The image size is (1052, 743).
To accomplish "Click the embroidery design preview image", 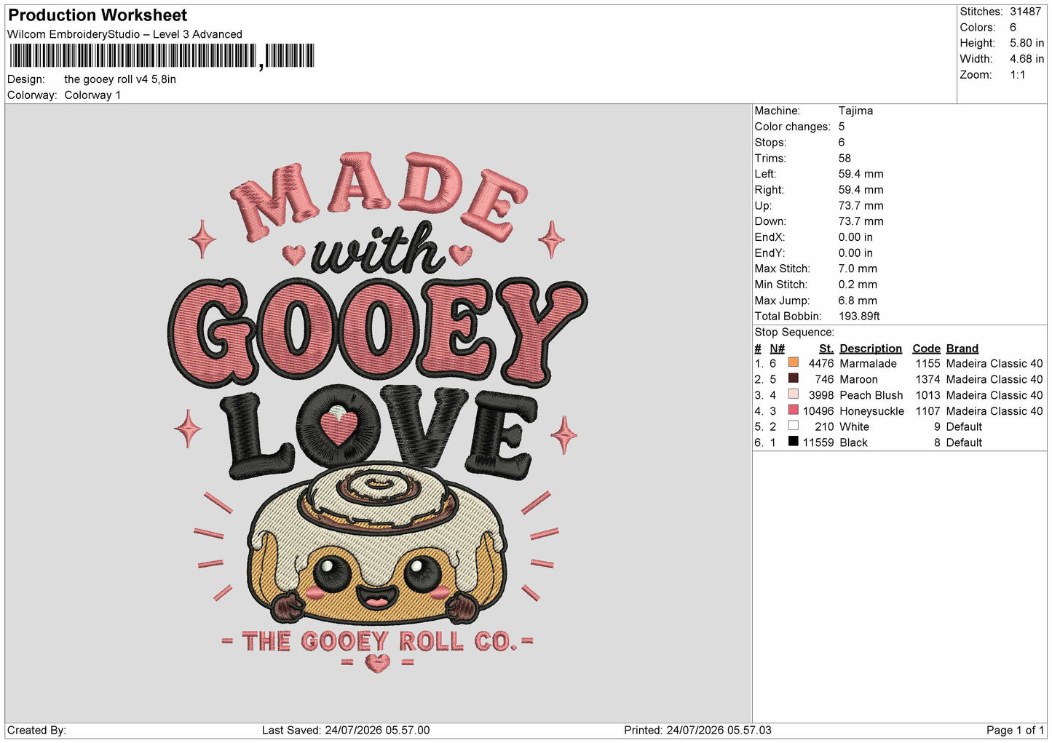I will pyautogui.click(x=378, y=412).
